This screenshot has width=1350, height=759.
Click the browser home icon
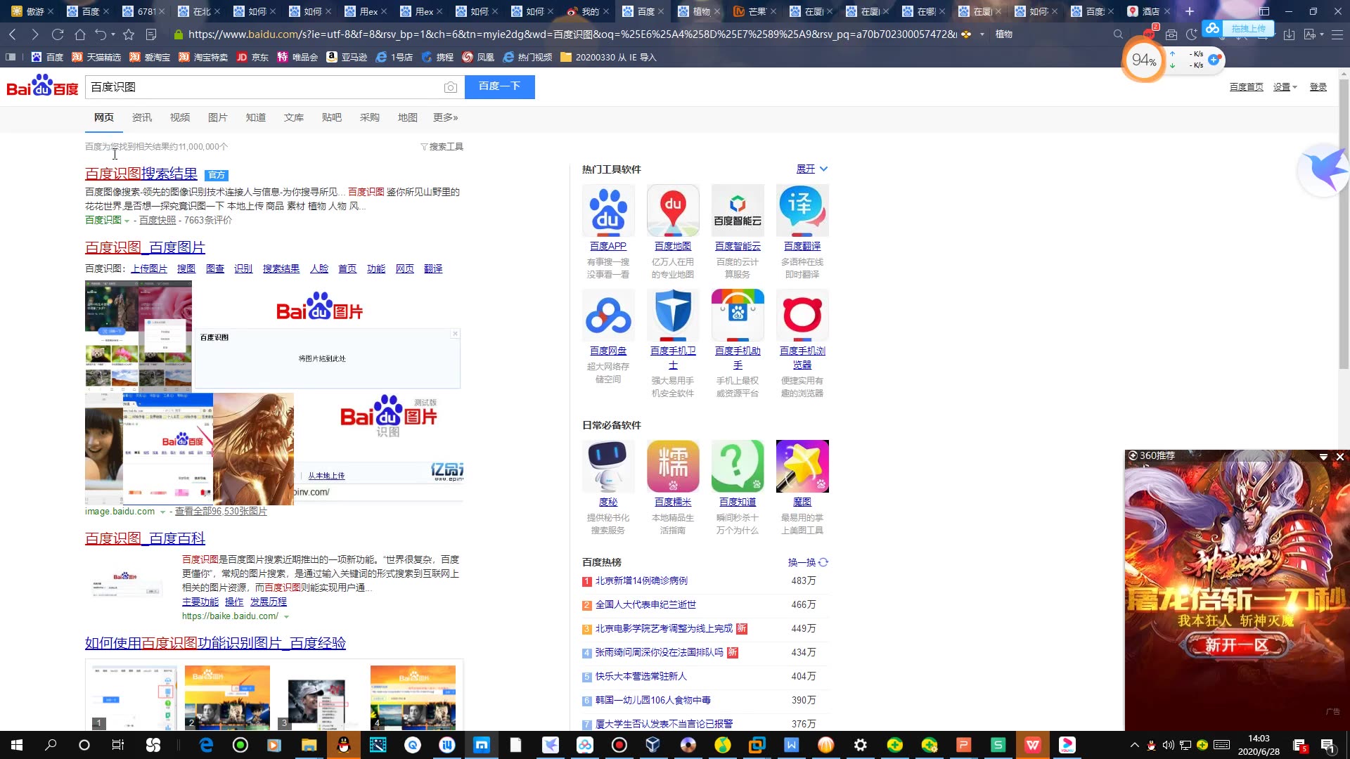click(x=80, y=34)
